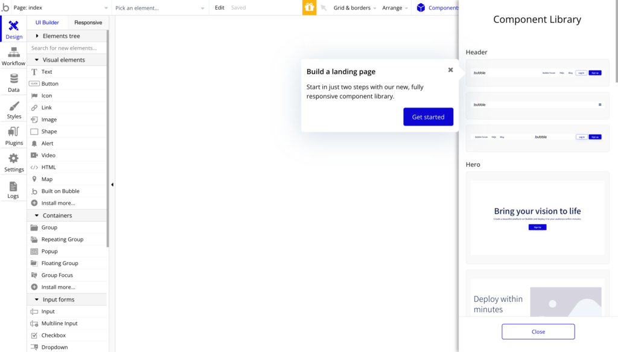Select Bring your vision to life hero
This screenshot has width=618, height=352.
pos(537,217)
